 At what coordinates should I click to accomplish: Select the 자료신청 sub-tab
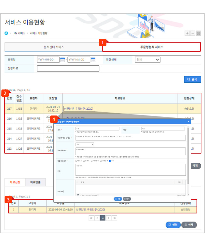point(15,182)
